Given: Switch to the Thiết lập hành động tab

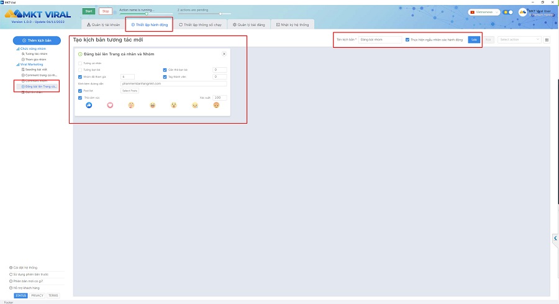Looking at the screenshot, I should (x=149, y=25).
